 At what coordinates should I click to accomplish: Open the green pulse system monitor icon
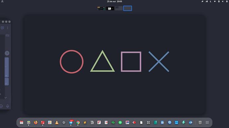(x=113, y=122)
